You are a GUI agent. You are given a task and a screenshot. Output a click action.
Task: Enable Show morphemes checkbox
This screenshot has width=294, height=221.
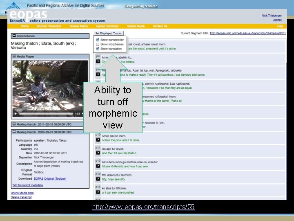pyautogui.click(x=98, y=44)
